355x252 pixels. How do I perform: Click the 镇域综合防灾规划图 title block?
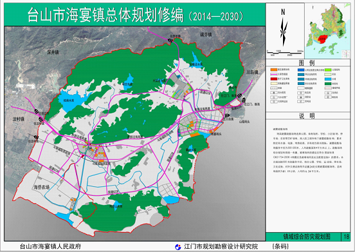304,237
